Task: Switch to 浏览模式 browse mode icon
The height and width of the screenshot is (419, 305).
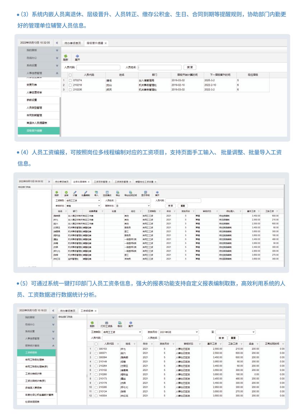Action: [108, 193]
